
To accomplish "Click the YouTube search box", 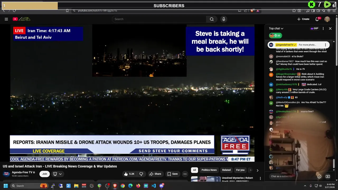I will [159, 19].
